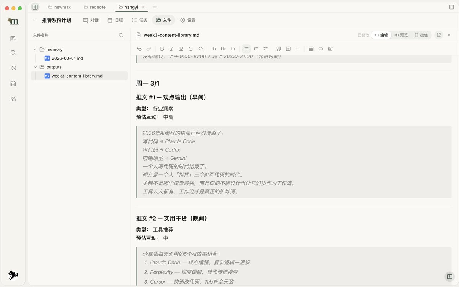Viewport: 459px width, 287px height.
Task: Toggle task checklist
Action: pos(265,49)
